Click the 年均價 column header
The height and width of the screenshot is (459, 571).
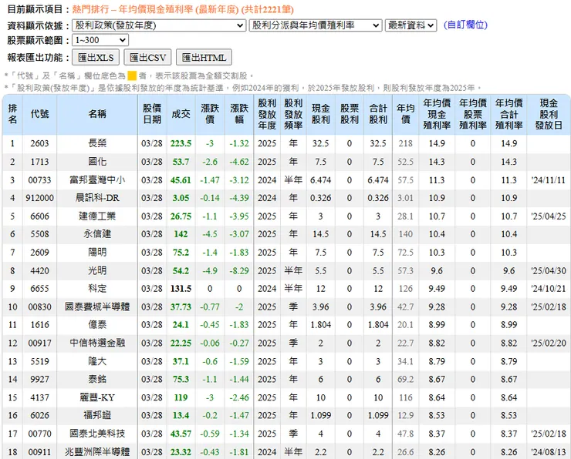[x=405, y=114]
